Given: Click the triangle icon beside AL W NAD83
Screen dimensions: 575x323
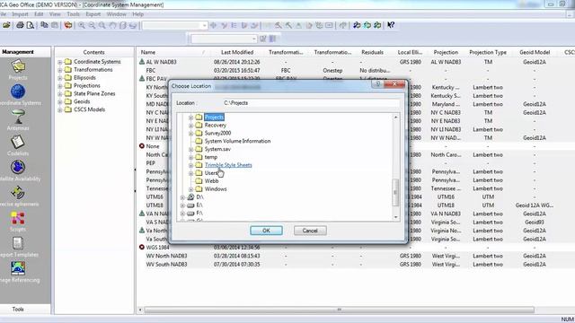Looking at the screenshot, I should click(x=142, y=62).
